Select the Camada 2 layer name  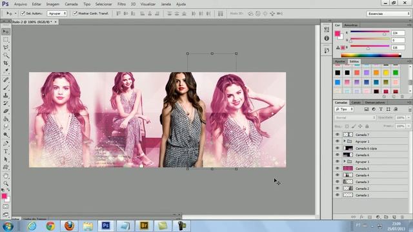point(362,189)
